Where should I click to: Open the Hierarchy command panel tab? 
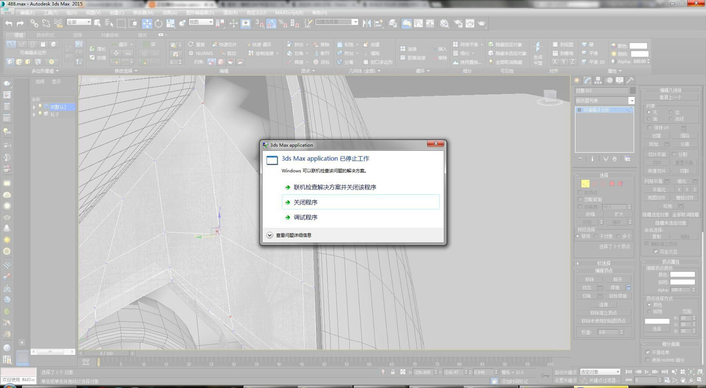click(598, 80)
